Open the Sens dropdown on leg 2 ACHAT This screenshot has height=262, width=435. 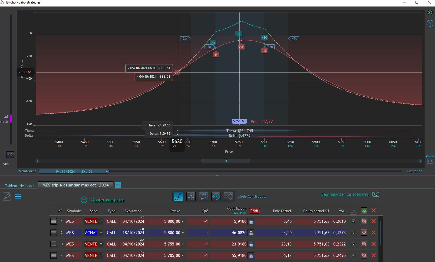click(x=101, y=233)
